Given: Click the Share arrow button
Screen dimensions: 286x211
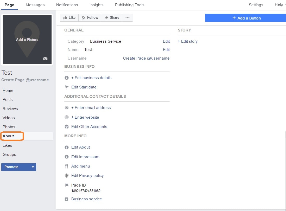Looking at the screenshot, I should [112, 18].
